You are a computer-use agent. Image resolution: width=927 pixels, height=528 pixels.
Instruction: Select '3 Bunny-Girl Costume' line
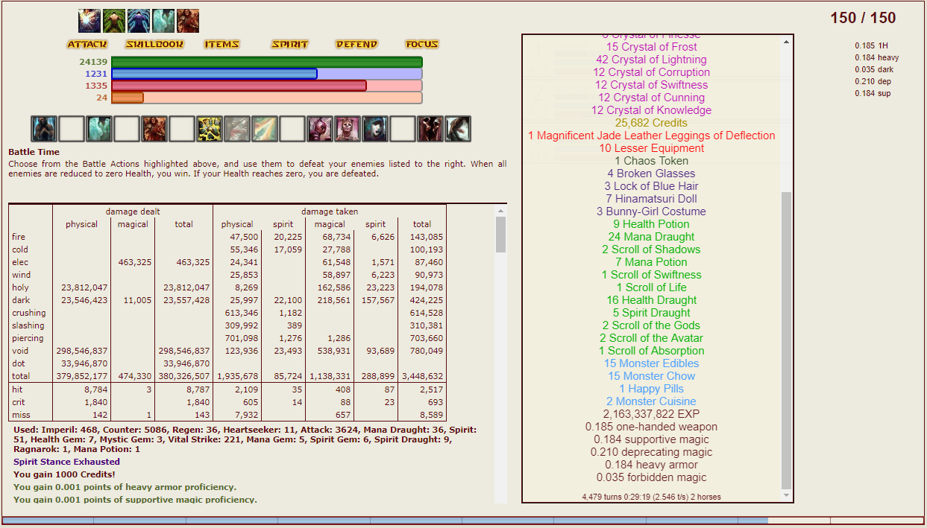[x=651, y=211]
